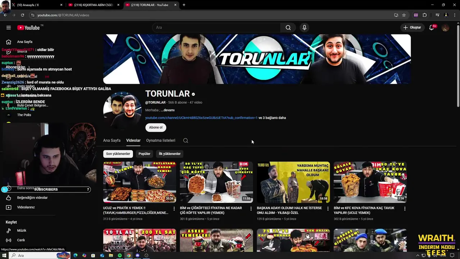Open the 10 TL AL 200 TL SAT thumbnail

click(139, 240)
